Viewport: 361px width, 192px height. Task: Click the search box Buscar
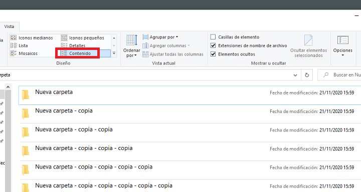(x=339, y=75)
